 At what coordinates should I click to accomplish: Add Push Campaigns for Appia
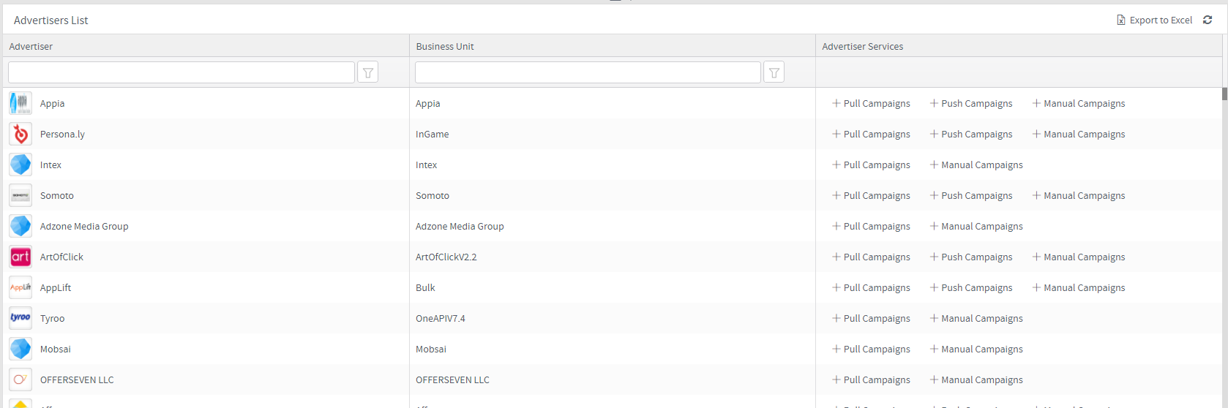(971, 103)
